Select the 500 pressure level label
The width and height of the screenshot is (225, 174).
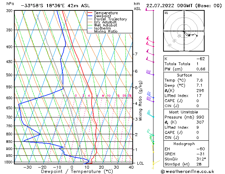coord(10,75)
